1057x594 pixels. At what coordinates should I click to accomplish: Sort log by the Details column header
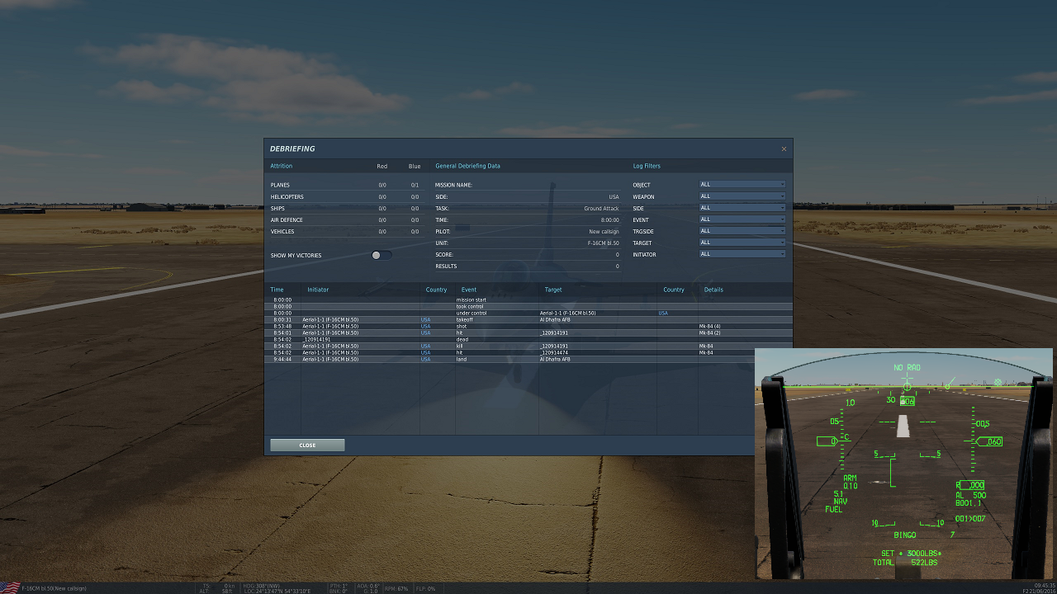coord(713,290)
